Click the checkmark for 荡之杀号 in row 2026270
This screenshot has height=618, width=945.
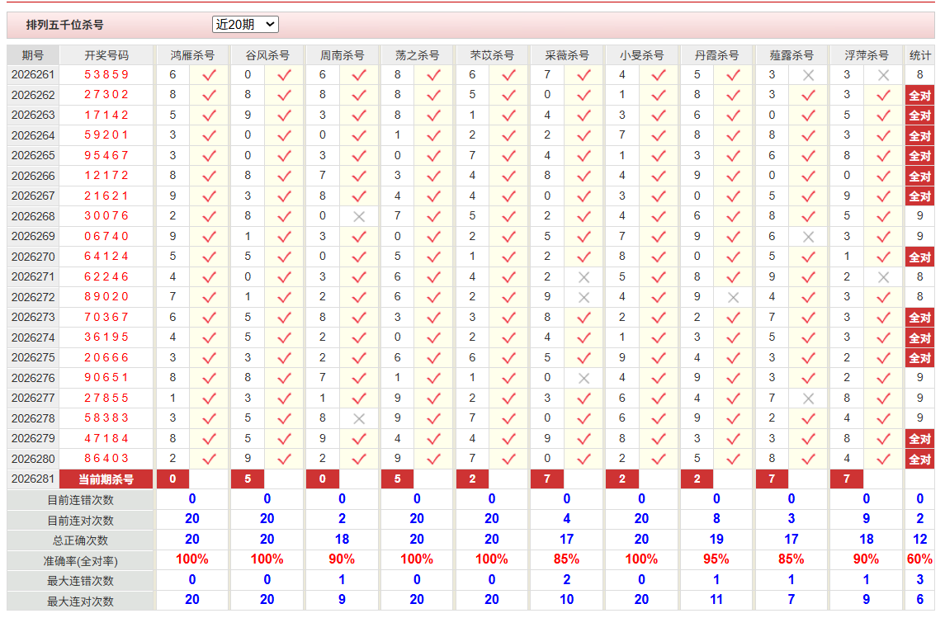[433, 257]
